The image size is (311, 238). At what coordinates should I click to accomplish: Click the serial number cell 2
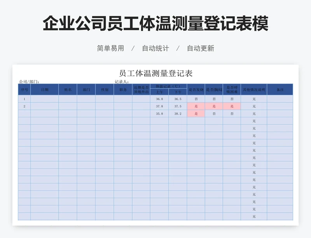24,106
